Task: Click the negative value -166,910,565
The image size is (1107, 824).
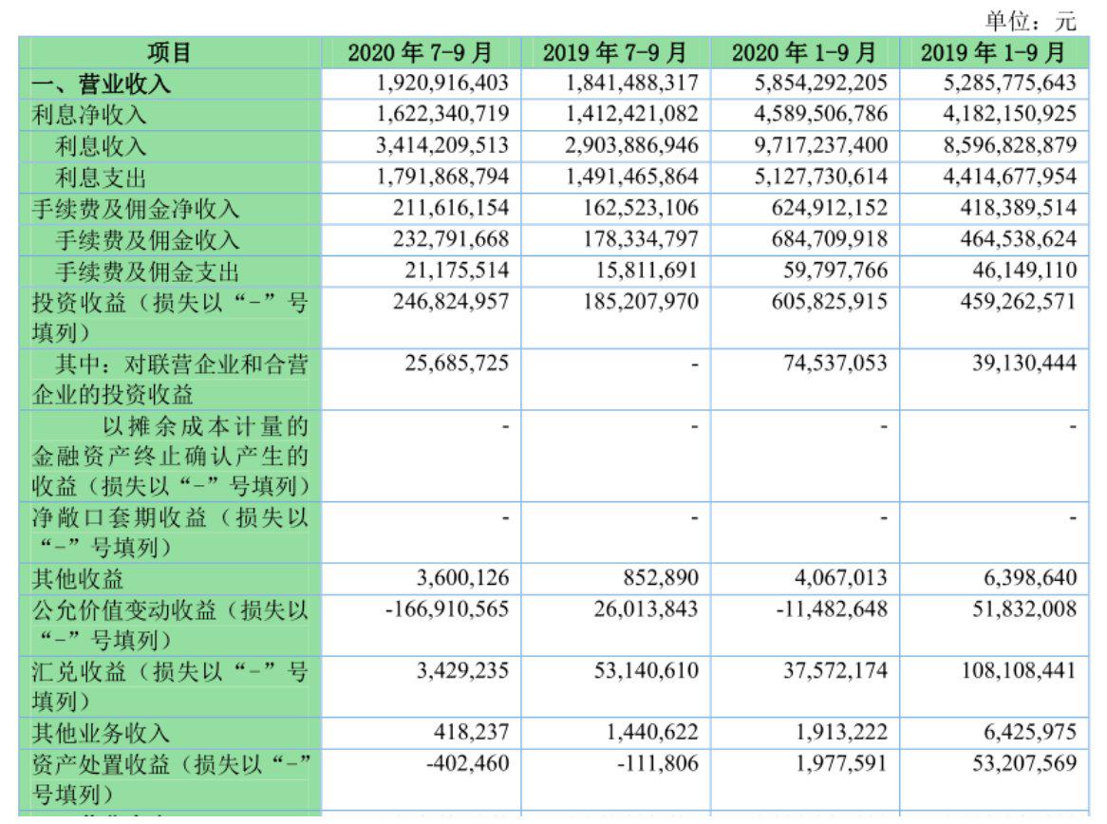Action: (x=446, y=609)
